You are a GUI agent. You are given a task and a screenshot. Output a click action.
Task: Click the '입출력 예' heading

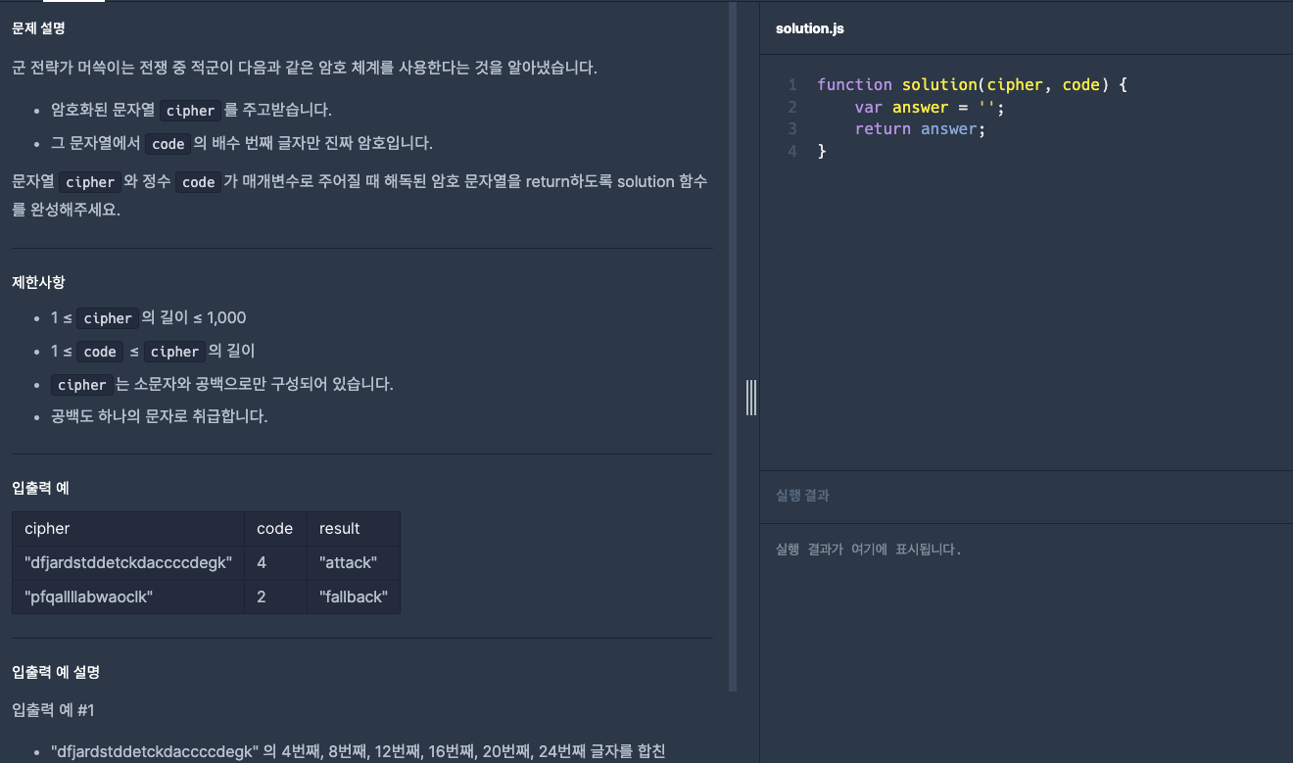40,487
